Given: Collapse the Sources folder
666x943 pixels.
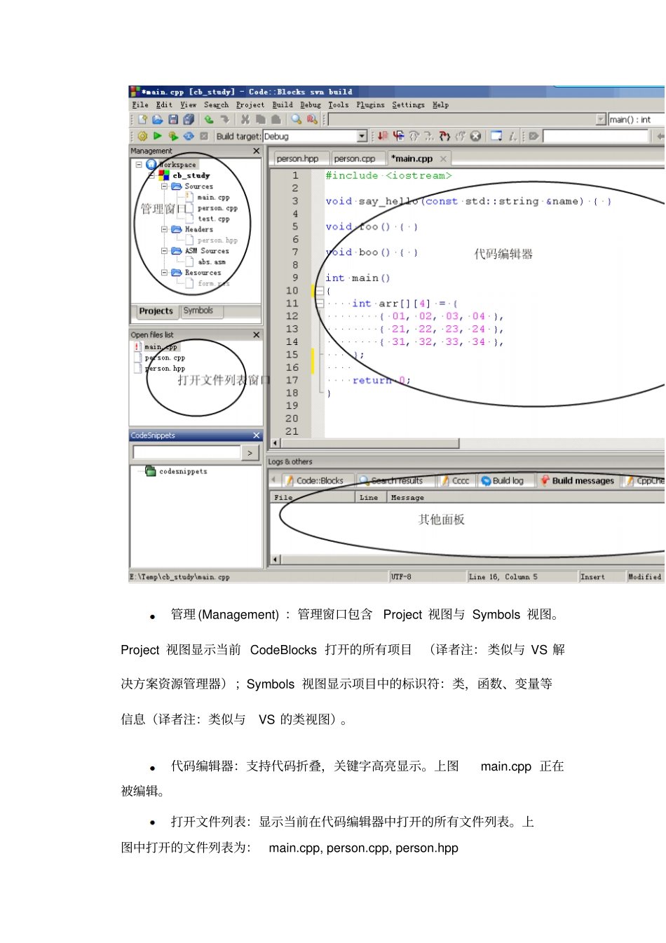Looking at the screenshot, I should pyautogui.click(x=165, y=186).
